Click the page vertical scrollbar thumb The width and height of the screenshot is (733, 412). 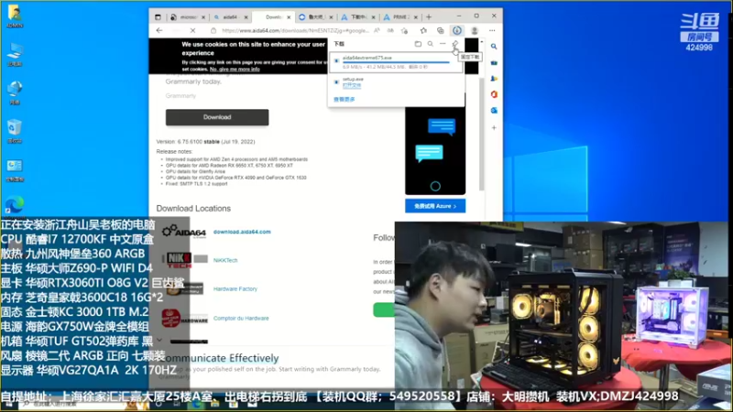(482, 134)
